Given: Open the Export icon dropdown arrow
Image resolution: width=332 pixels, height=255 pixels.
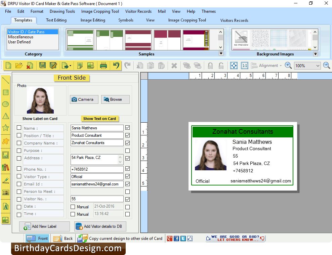Looking at the screenshot, I should (x=70, y=66).
